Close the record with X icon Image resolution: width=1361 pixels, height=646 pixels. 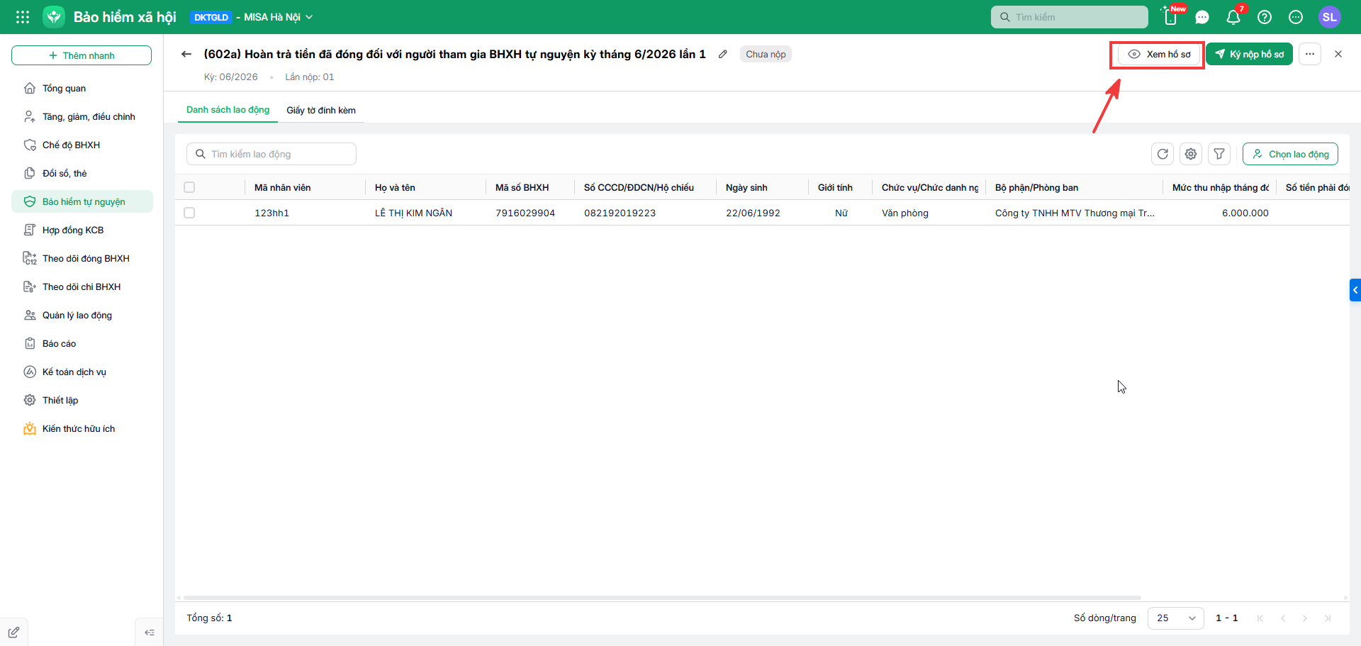pos(1338,54)
